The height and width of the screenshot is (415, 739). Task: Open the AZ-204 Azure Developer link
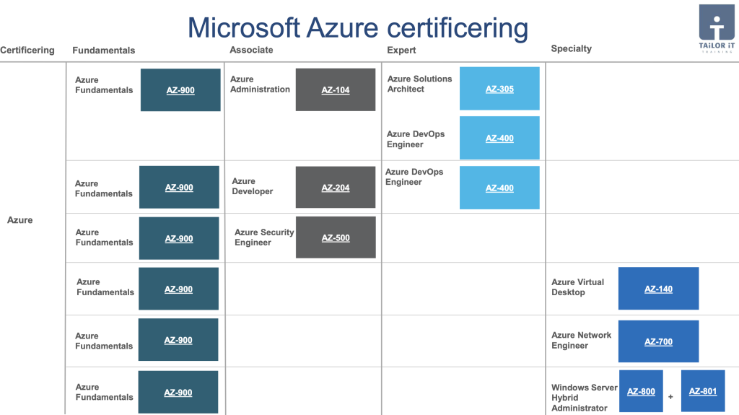pyautogui.click(x=336, y=187)
